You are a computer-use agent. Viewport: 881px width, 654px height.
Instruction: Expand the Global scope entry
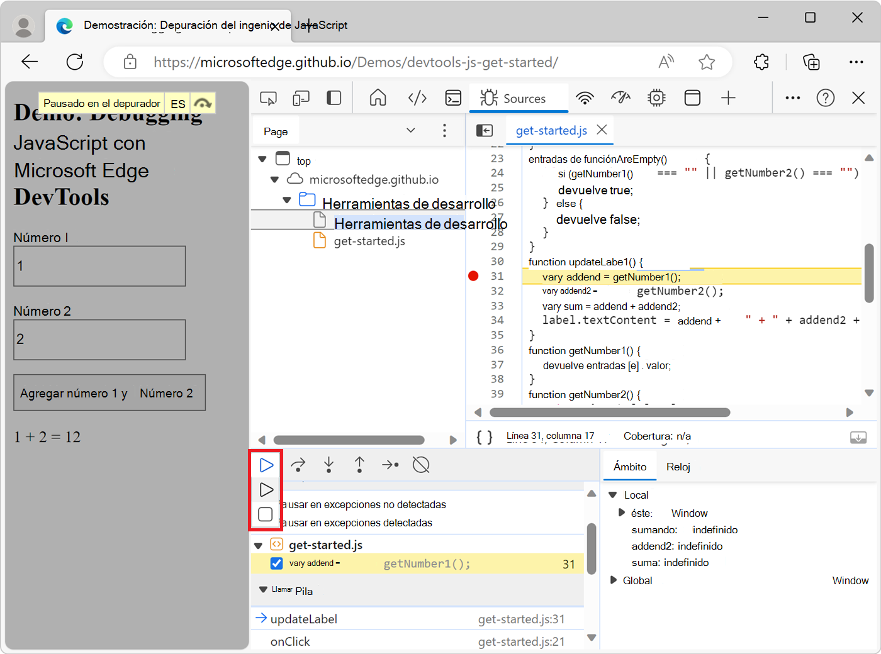614,580
